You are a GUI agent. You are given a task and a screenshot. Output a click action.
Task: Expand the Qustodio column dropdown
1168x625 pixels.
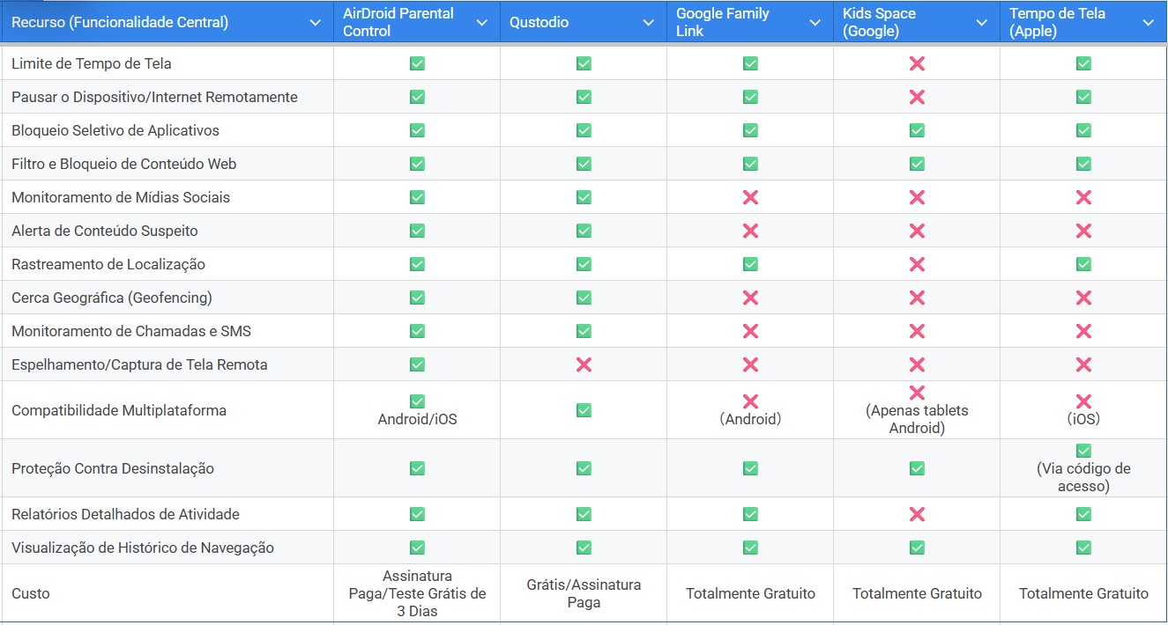point(650,21)
